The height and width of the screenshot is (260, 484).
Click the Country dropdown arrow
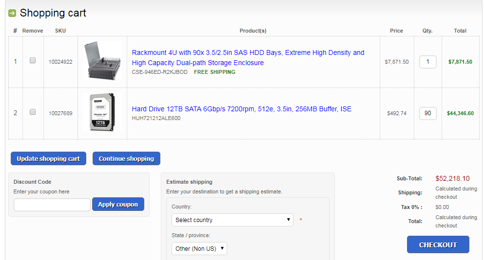[288, 220]
